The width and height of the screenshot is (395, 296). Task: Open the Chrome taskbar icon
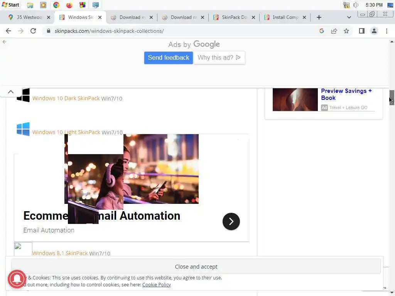coord(56,5)
